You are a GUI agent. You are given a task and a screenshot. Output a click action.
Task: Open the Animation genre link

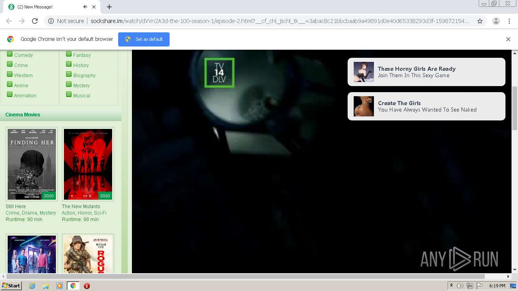click(x=25, y=96)
